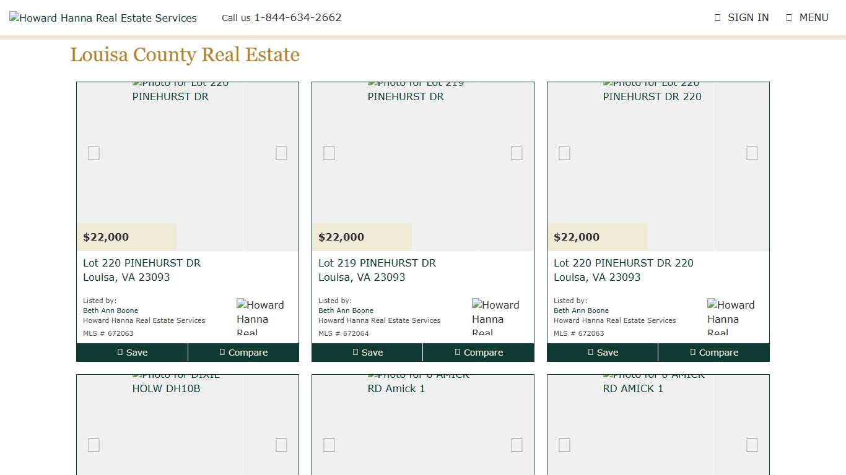
Task: Show next photo for Lot 220 PINEHURST DR
Action: [281, 153]
